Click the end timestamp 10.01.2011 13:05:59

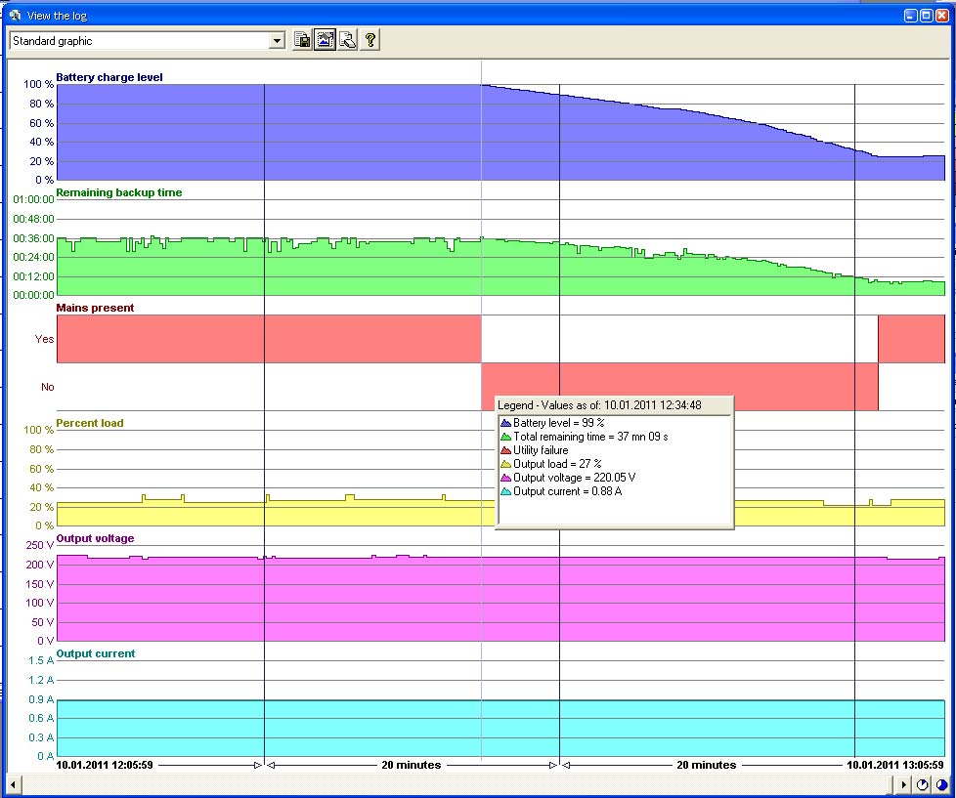894,765
